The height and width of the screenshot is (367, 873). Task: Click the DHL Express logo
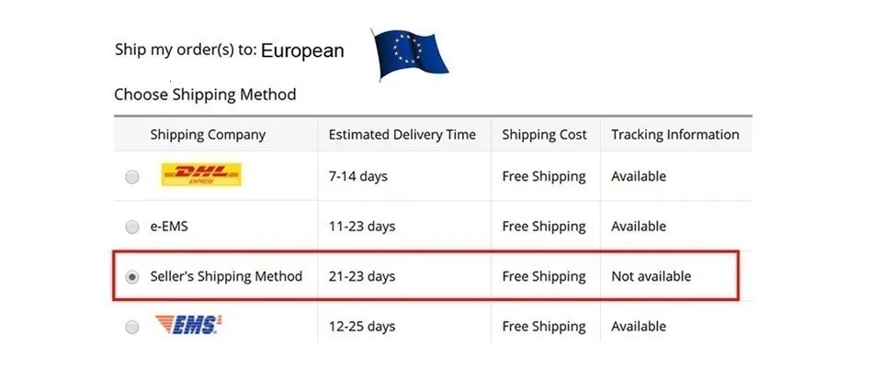[201, 174]
